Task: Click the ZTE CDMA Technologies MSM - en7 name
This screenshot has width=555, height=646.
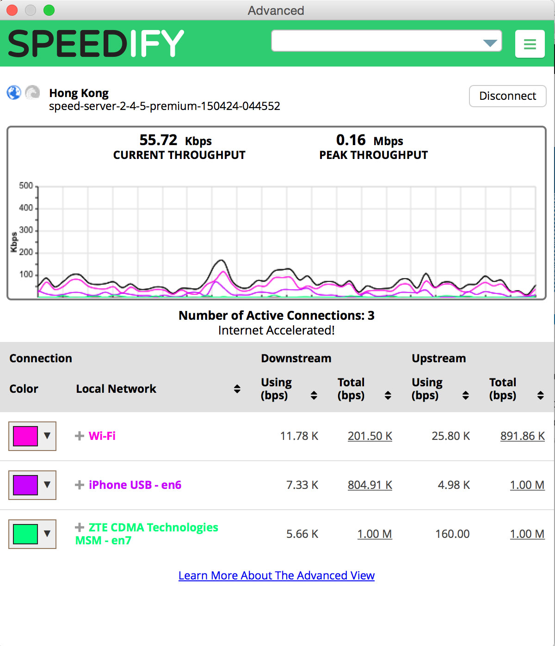Action: [147, 534]
